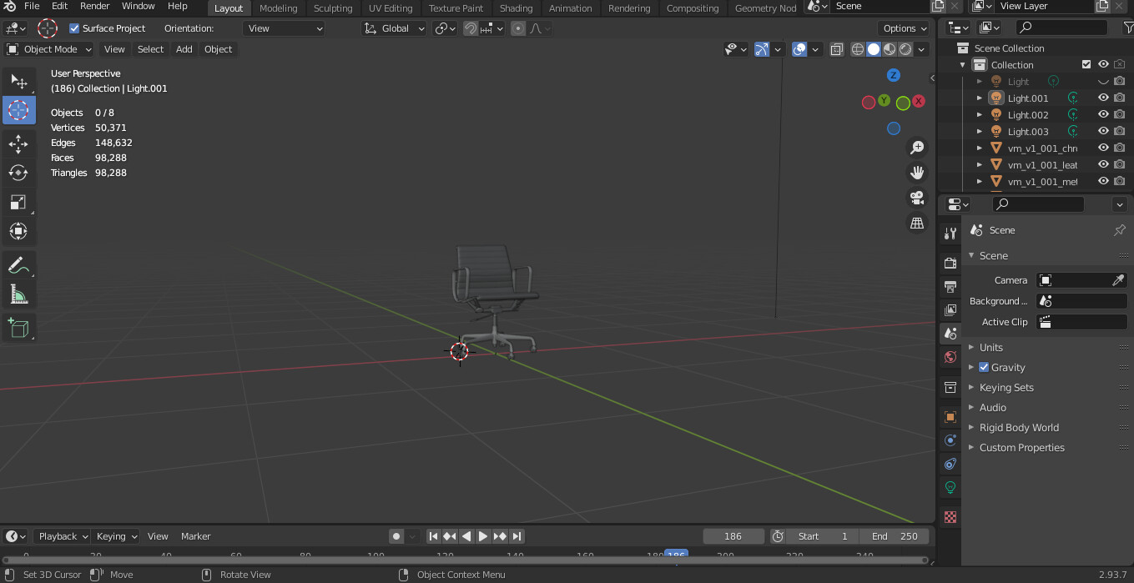Viewport: 1134px width, 583px height.
Task: Select the Tweak selection tool in the toolbar
Action: [19, 81]
